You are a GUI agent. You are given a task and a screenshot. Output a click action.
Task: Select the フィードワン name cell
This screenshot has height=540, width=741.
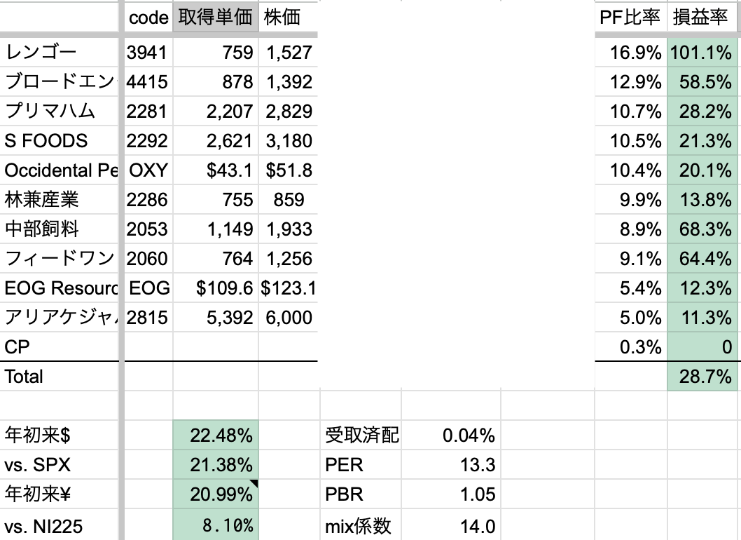pyautogui.click(x=59, y=258)
